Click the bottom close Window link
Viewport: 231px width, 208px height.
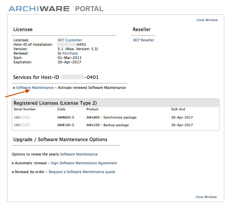[206, 197]
